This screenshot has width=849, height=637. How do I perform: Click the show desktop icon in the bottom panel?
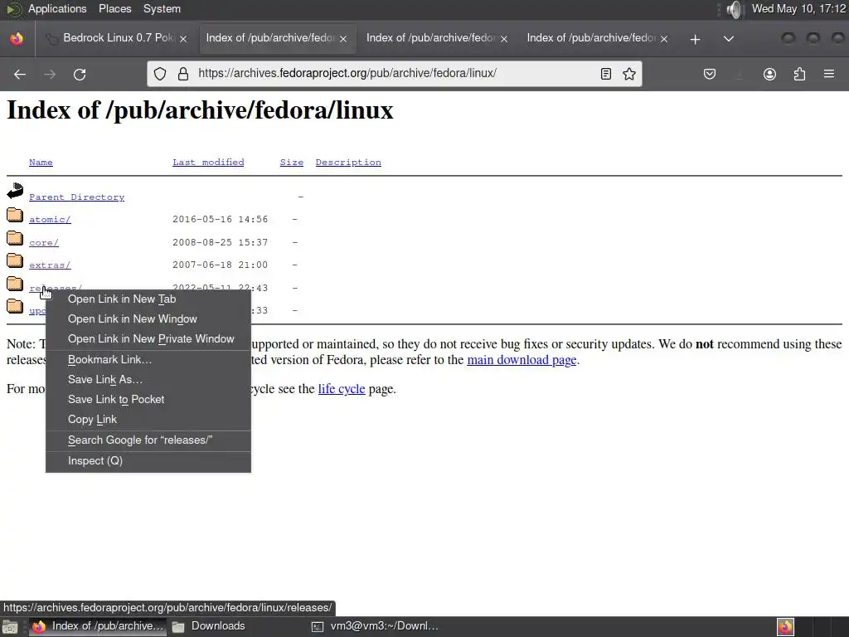pyautogui.click(x=10, y=627)
